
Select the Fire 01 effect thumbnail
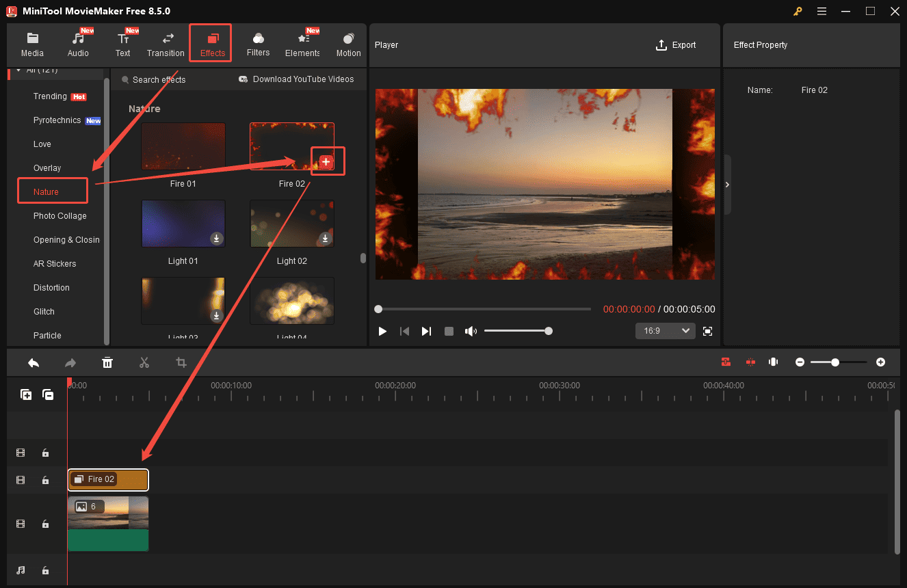pyautogui.click(x=183, y=146)
